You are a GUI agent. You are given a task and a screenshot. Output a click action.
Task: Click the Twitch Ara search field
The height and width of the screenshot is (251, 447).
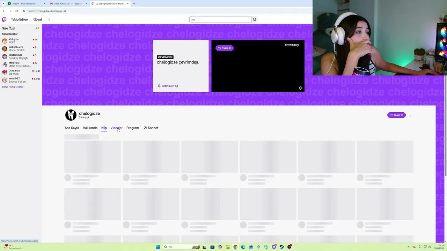pyautogui.click(x=220, y=20)
